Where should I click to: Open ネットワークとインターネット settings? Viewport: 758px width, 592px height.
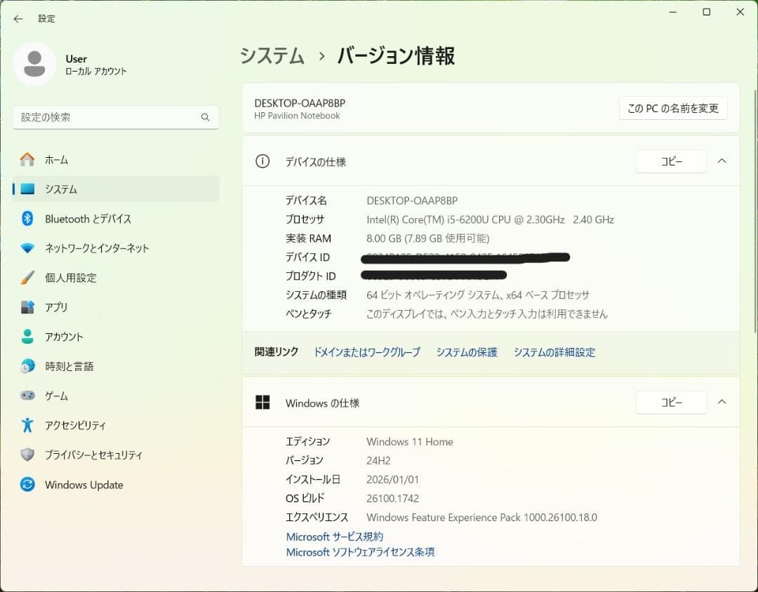pos(116,248)
